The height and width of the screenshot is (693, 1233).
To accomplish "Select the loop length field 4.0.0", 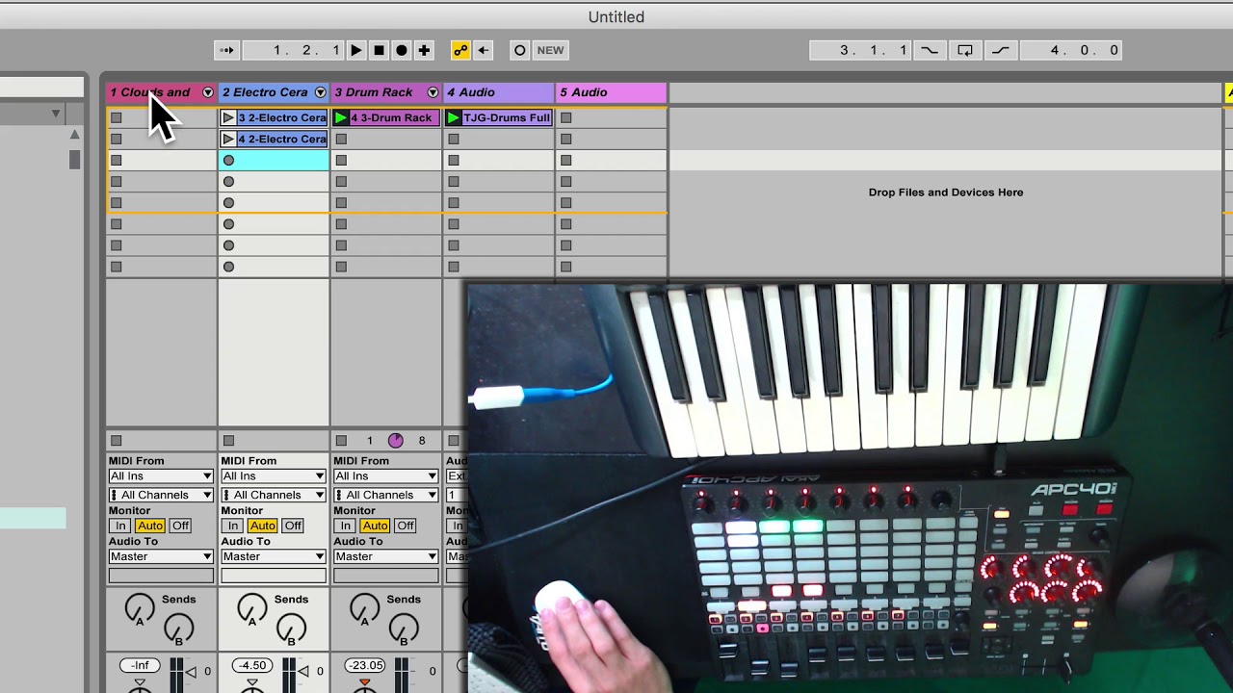I will 1072,50.
